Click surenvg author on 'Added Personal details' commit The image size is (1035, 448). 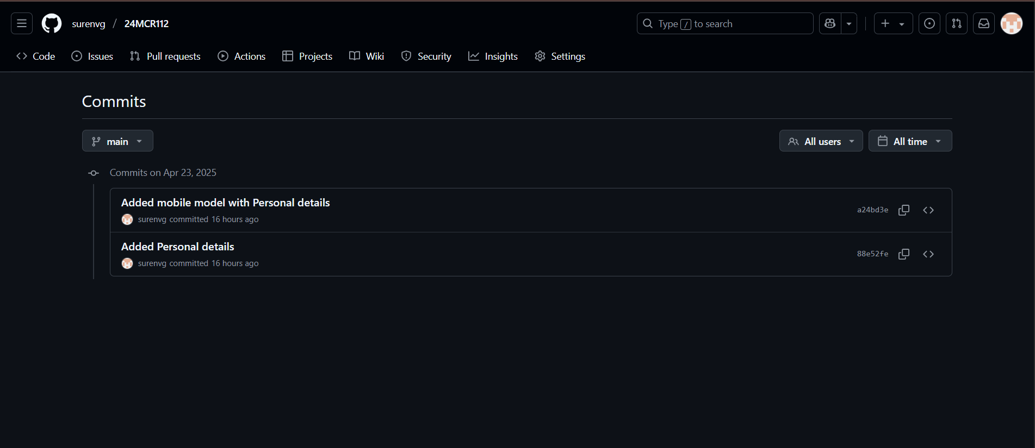(x=152, y=263)
